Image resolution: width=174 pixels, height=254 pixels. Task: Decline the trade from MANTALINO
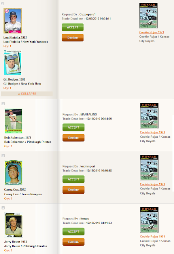[x=74, y=138]
